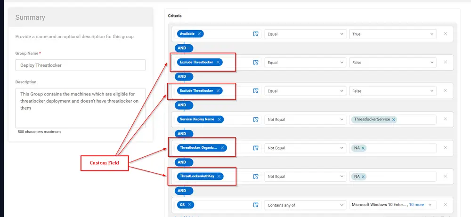This screenshot has width=471, height=217.
Task: Open field lookup icon in Available row
Action: tap(256, 34)
